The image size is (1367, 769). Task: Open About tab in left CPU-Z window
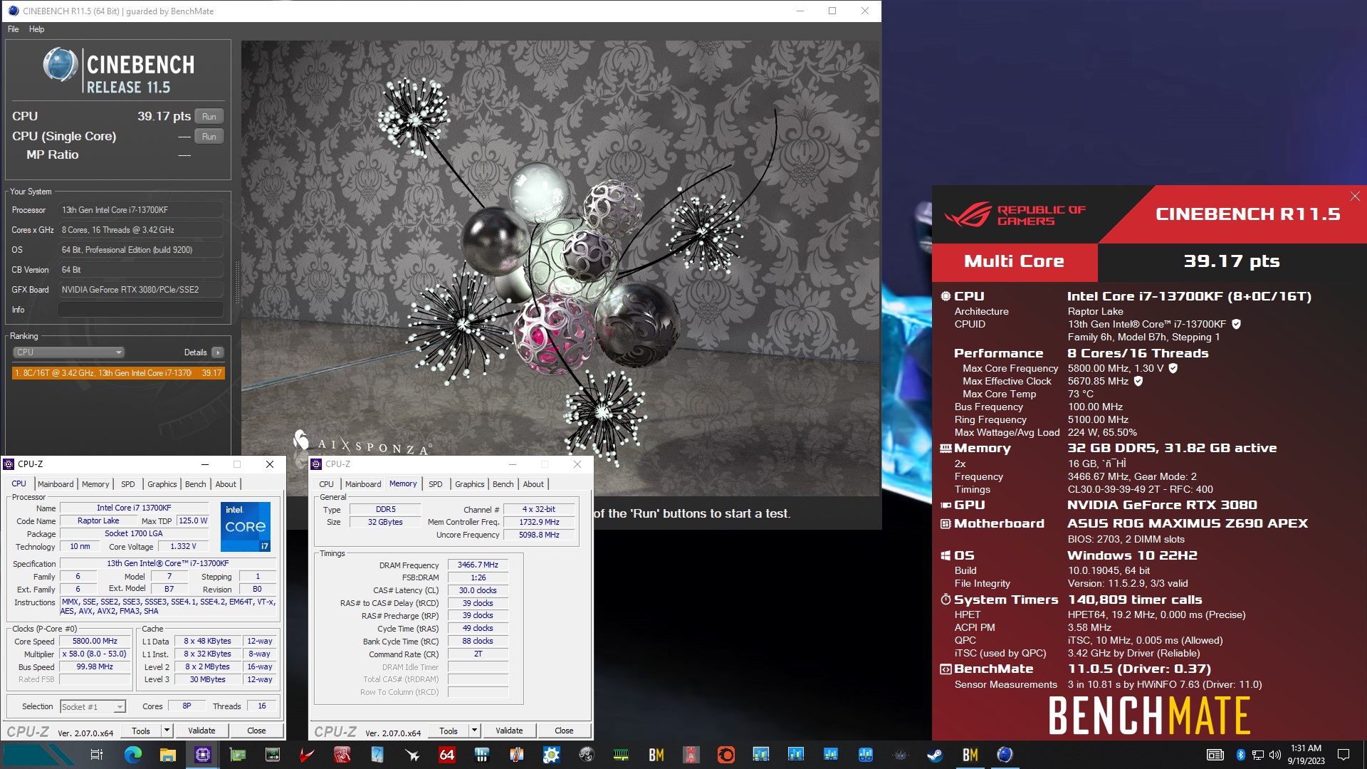pyautogui.click(x=226, y=484)
